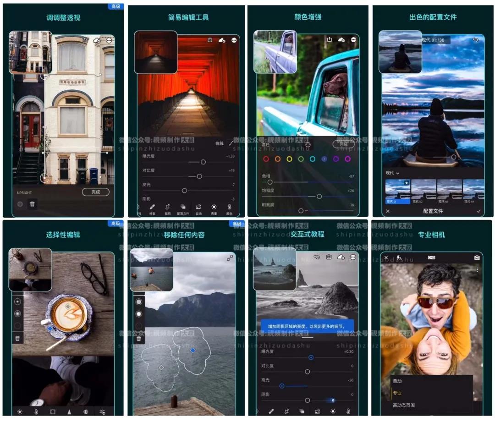This screenshot has height=422, width=495.
Task: Add a guide with plus icon below UPRIGHT
Action: pos(20,204)
